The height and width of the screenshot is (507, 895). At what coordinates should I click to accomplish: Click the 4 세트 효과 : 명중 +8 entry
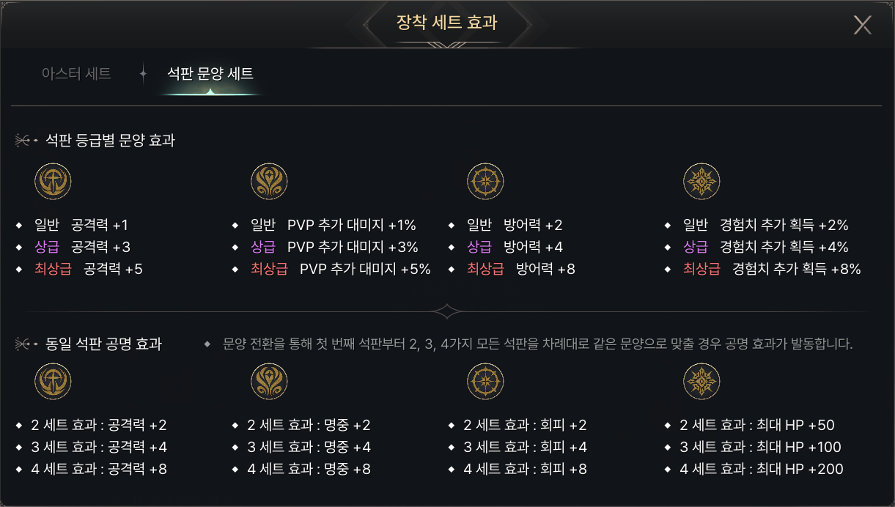(309, 469)
